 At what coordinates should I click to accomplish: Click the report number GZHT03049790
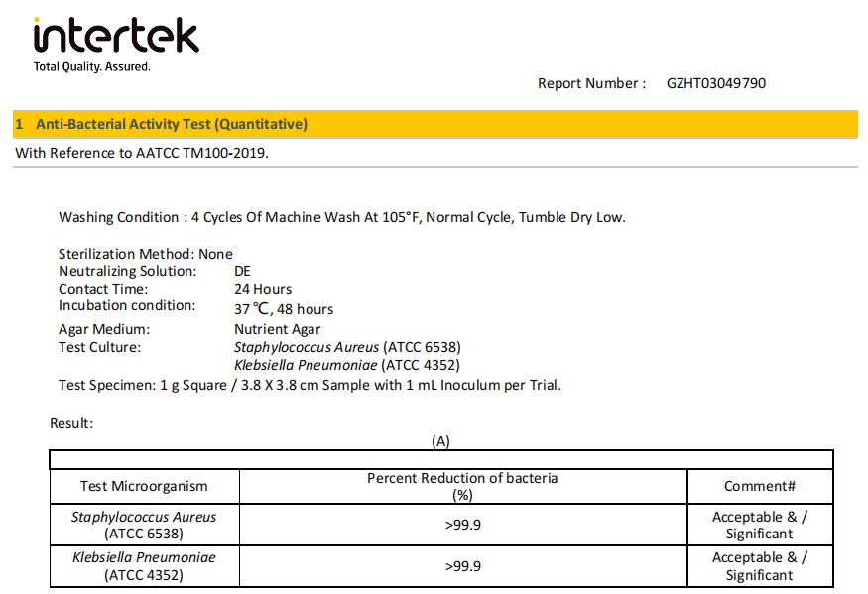(x=715, y=83)
